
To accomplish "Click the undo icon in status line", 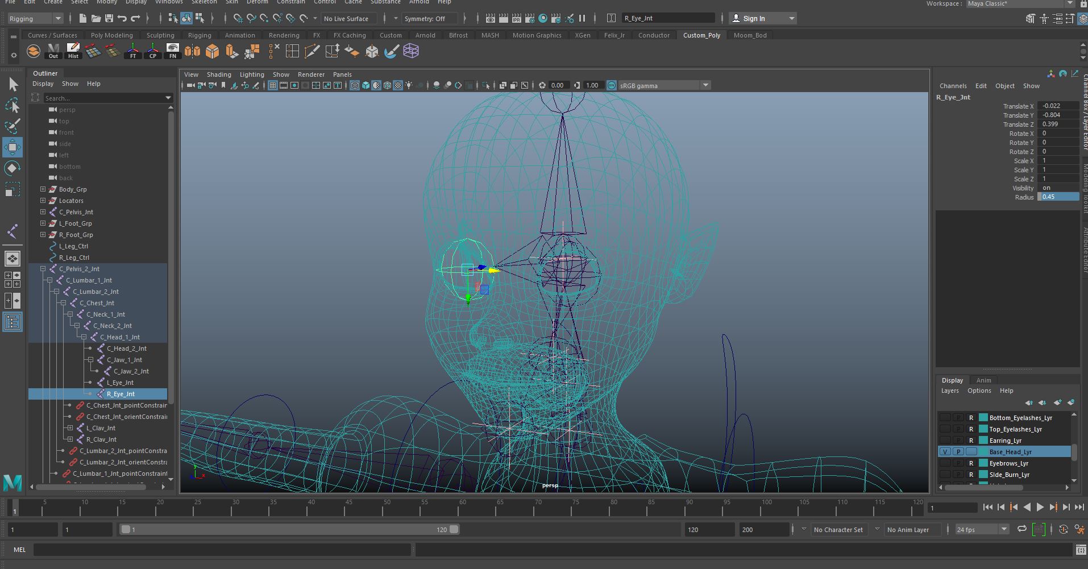I will coord(122,19).
